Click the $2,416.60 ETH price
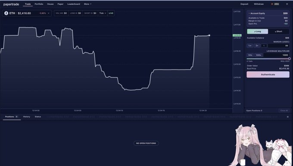Image resolution: width=293 pixels, height=166 pixels. point(24,13)
